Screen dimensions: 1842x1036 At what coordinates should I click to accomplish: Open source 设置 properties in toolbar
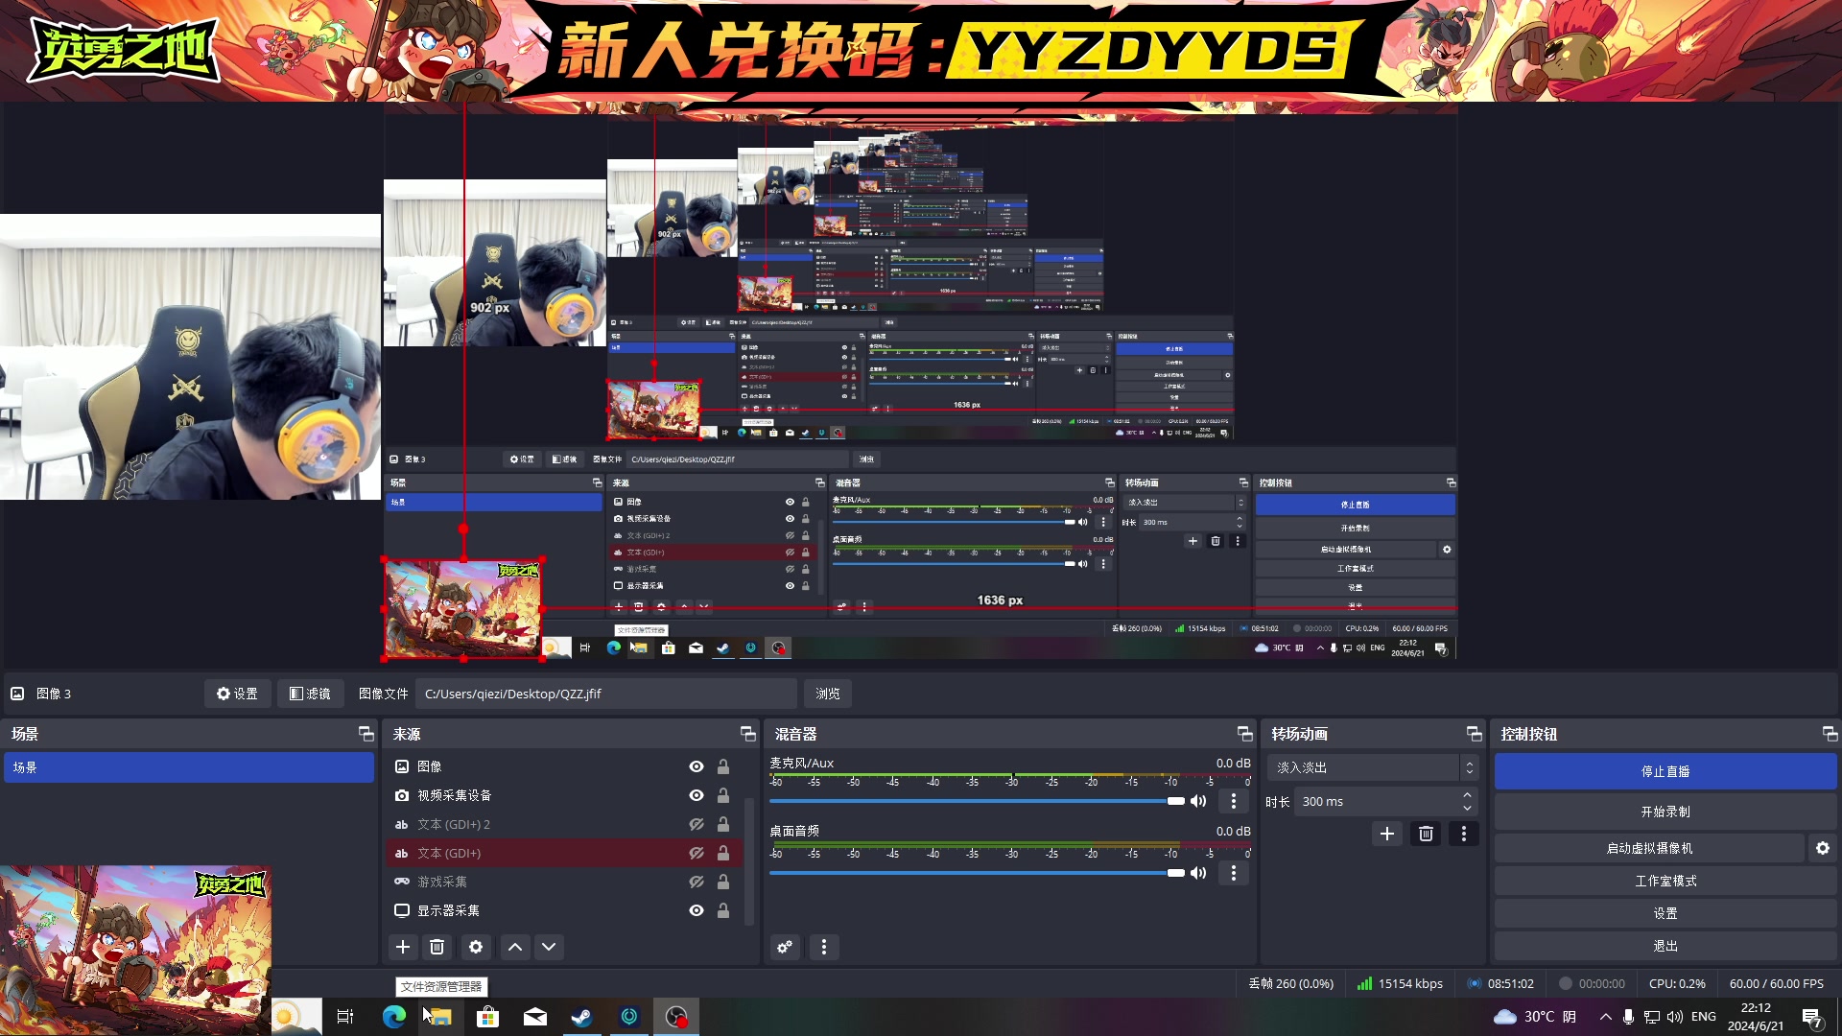pyautogui.click(x=237, y=694)
